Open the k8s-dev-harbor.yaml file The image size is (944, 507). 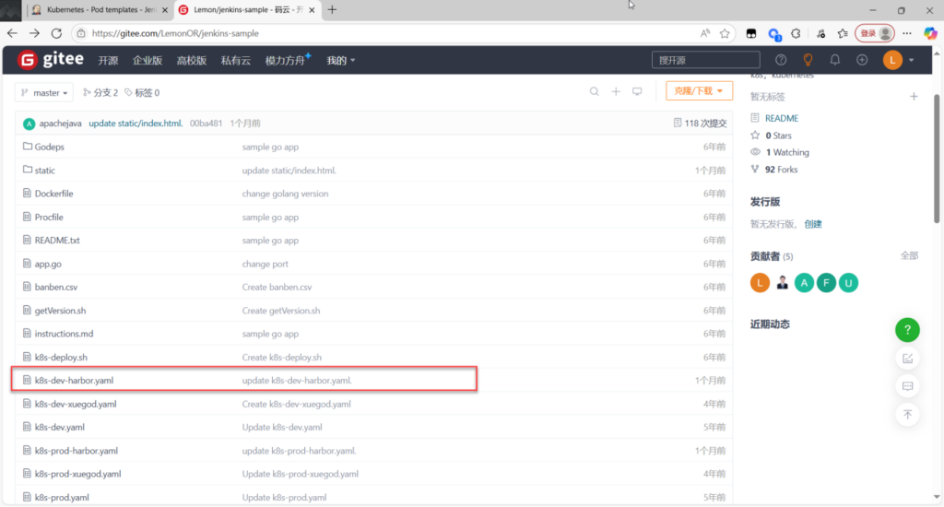tap(74, 380)
